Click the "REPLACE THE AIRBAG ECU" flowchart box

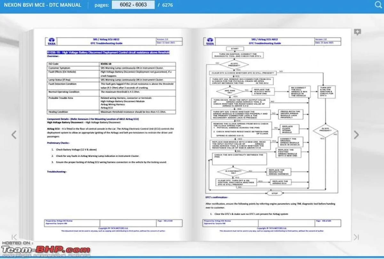pos(281,182)
